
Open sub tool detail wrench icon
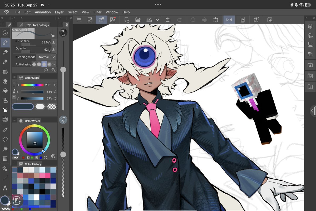pyautogui.click(x=53, y=70)
